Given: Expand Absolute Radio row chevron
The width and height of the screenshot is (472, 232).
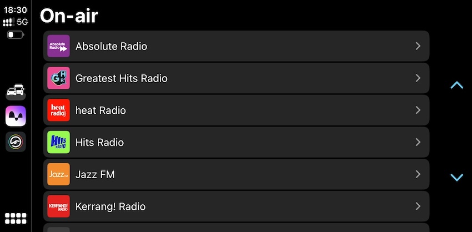Looking at the screenshot, I should pos(418,46).
